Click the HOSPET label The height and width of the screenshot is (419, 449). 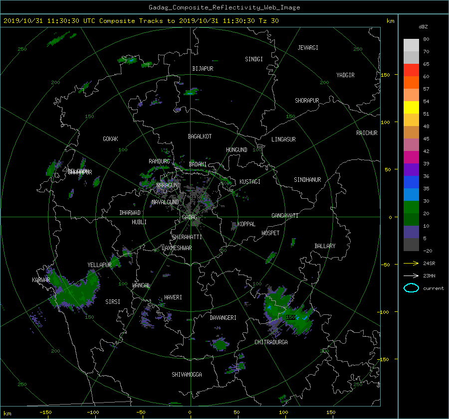pyautogui.click(x=270, y=233)
